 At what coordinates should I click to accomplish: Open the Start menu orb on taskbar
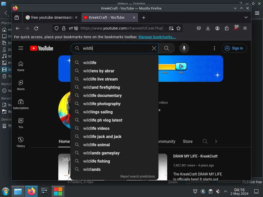coord(5,191)
